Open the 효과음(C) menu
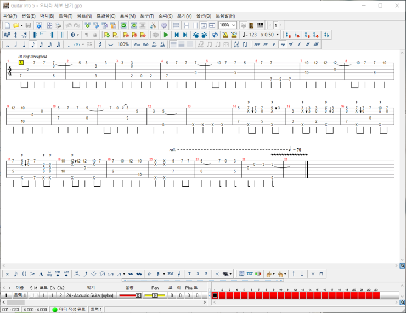The height and width of the screenshot is (313, 406). point(106,16)
